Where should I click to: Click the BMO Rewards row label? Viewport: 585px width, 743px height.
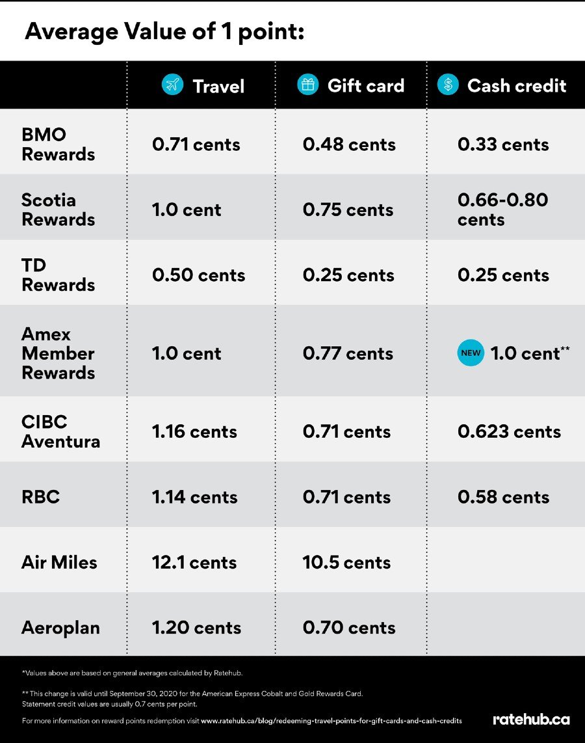(x=58, y=144)
